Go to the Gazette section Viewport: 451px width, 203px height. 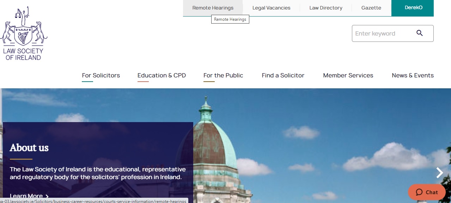click(371, 7)
